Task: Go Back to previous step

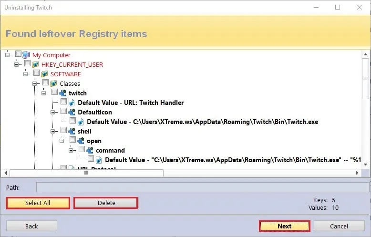Action: click(x=31, y=226)
